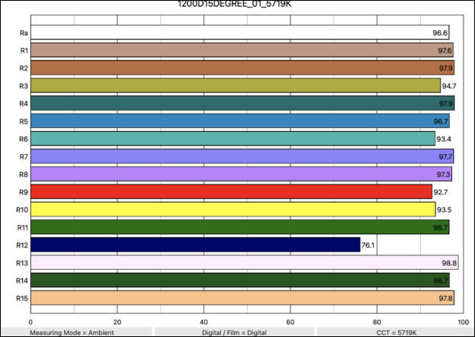Click the teal R6 bar

tap(229, 139)
